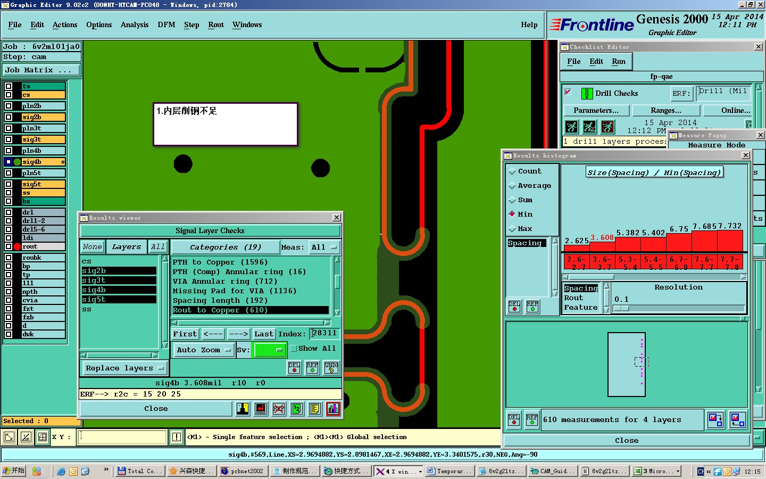Click the black-yellow snapshot icon beside Close
This screenshot has height=479, width=766.
(x=243, y=409)
